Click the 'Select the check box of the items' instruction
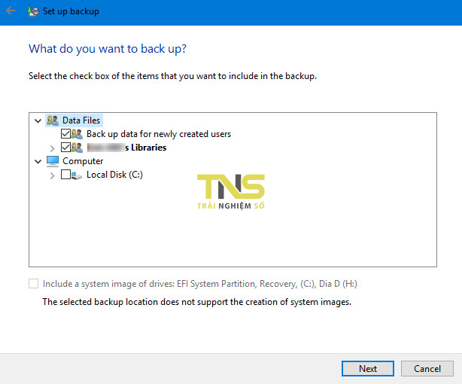The height and width of the screenshot is (384, 462). click(x=172, y=76)
